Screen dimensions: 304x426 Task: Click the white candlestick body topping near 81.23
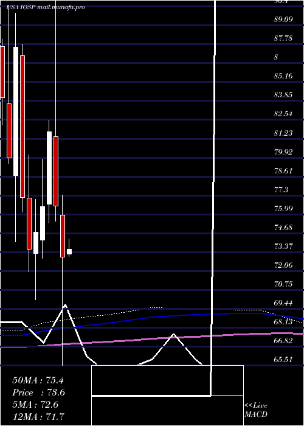(x=49, y=168)
